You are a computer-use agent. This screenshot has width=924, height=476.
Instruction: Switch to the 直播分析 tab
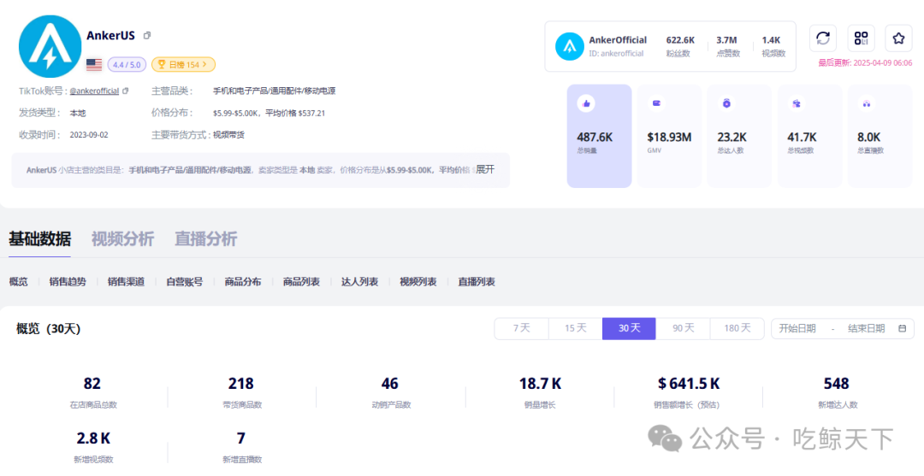(x=205, y=239)
